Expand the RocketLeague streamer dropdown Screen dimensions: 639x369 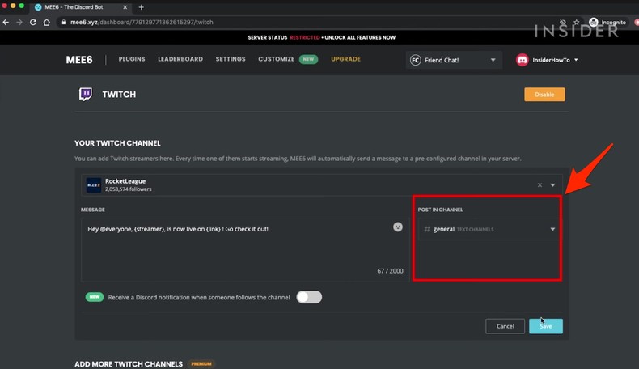click(553, 185)
